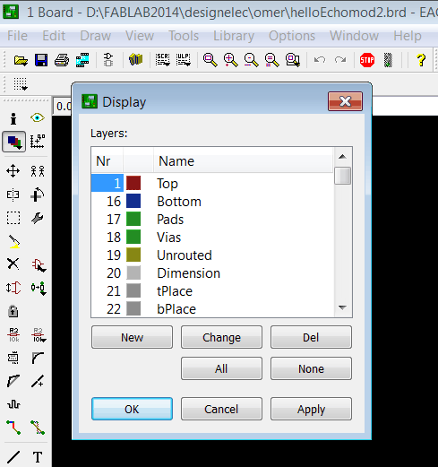438x467 pixels.
Task: Select the Display layers tool
Action: point(14,142)
